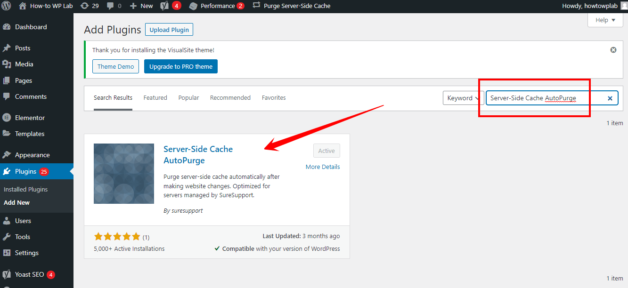Click the Upload Plugin button

pos(169,30)
